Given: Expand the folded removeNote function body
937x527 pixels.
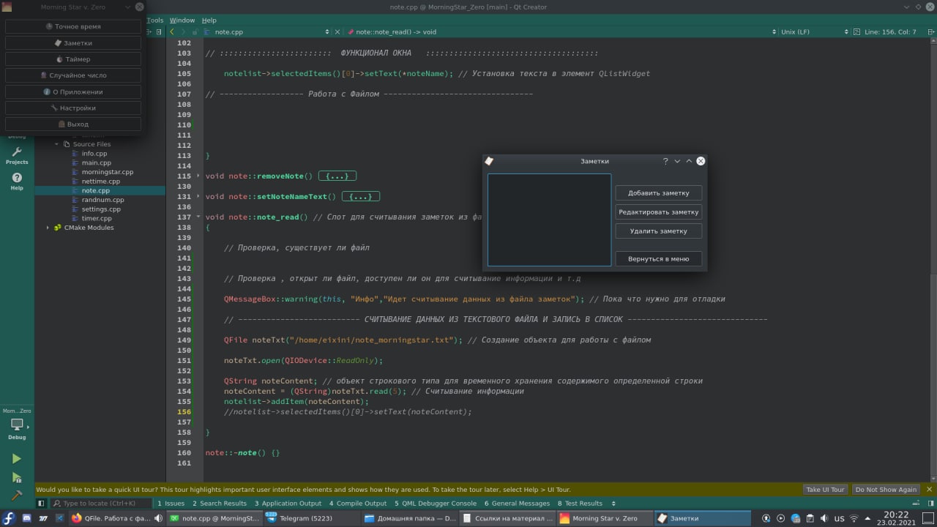Looking at the screenshot, I should pos(337,176).
